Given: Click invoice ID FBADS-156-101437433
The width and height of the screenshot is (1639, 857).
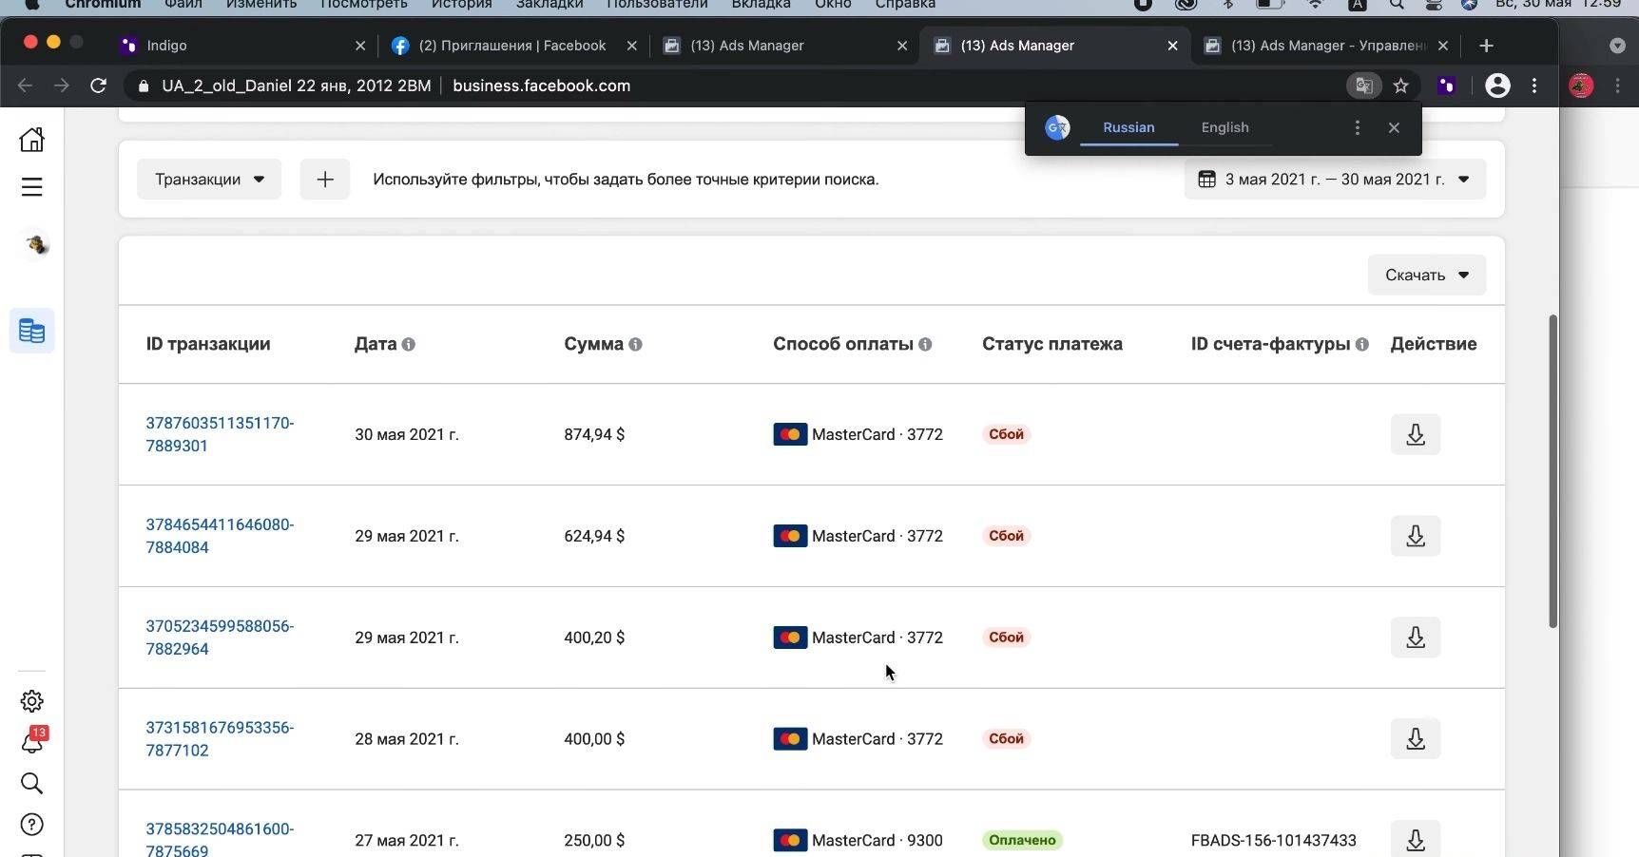Looking at the screenshot, I should [x=1273, y=840].
